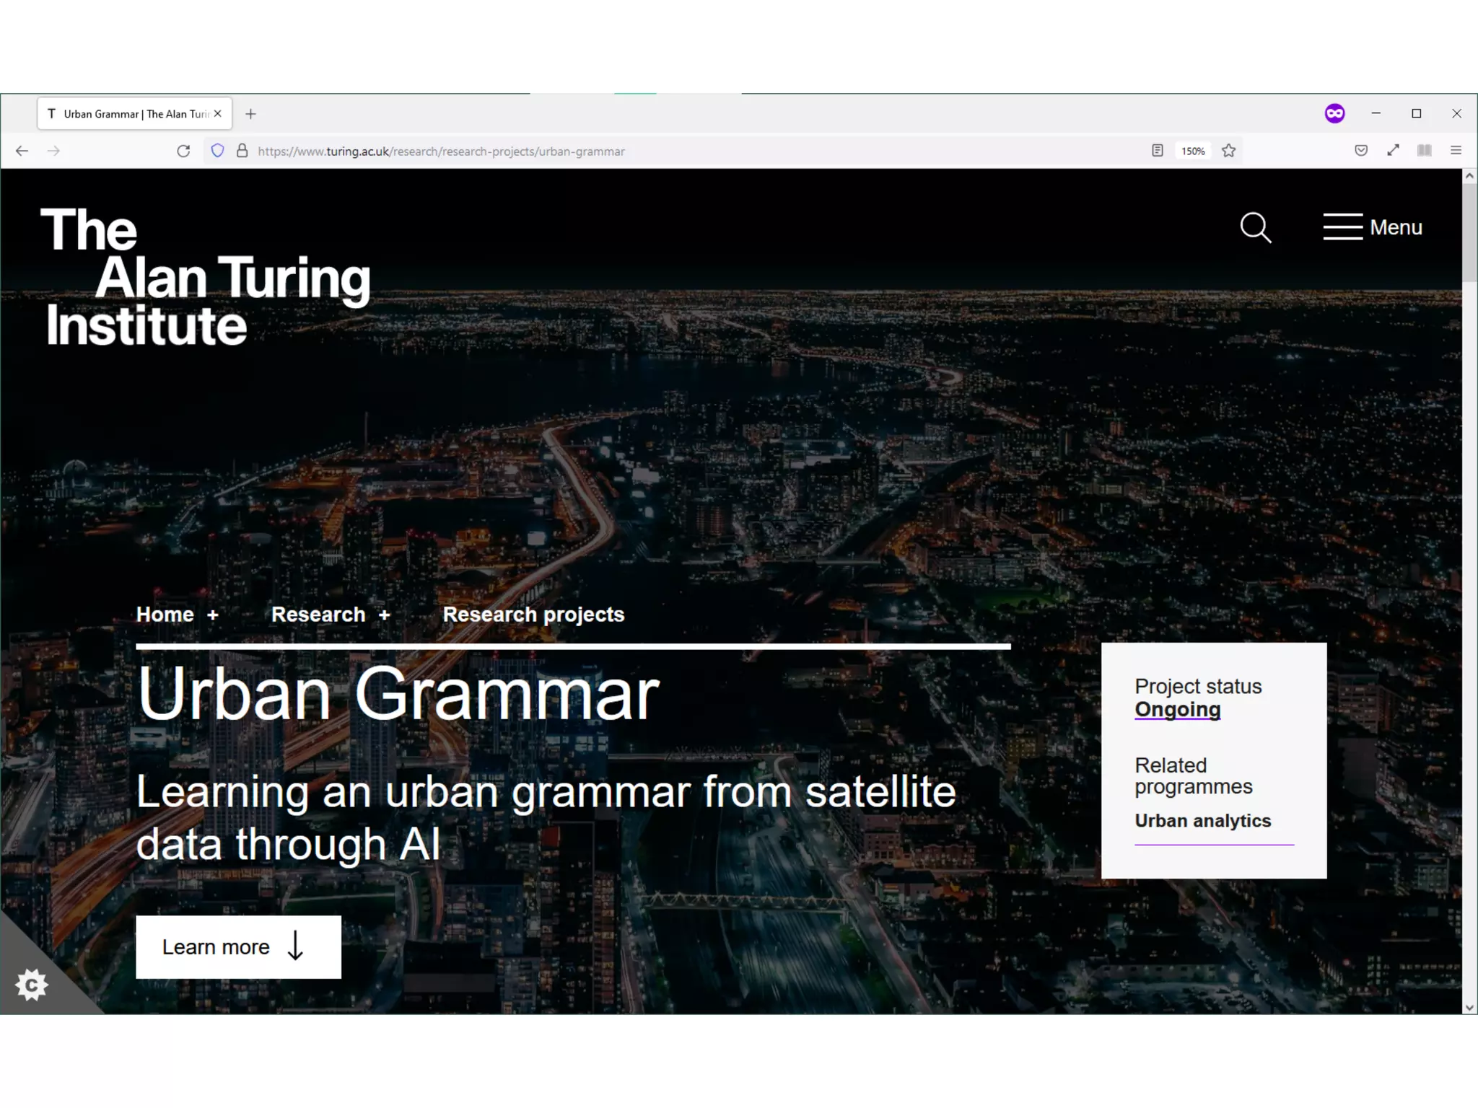The width and height of the screenshot is (1478, 1108).
Task: Click the 150% zoom level indicator
Action: click(1193, 151)
